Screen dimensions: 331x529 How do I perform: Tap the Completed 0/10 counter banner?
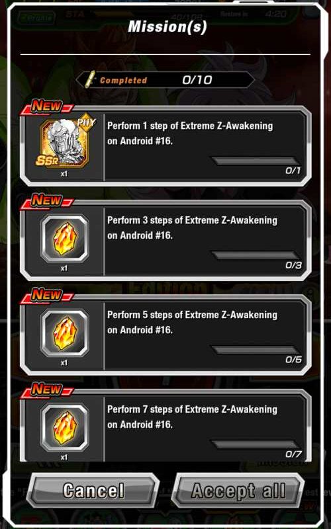pyautogui.click(x=165, y=80)
